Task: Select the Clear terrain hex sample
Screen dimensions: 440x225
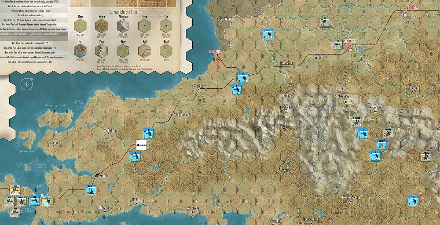Action: (x=80, y=26)
